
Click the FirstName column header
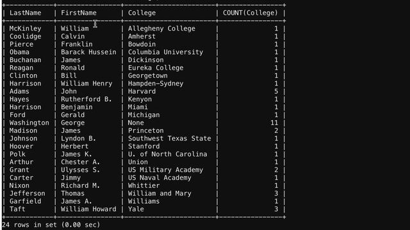coord(79,13)
